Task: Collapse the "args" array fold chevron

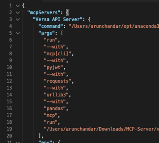Action: (x=17, y=33)
